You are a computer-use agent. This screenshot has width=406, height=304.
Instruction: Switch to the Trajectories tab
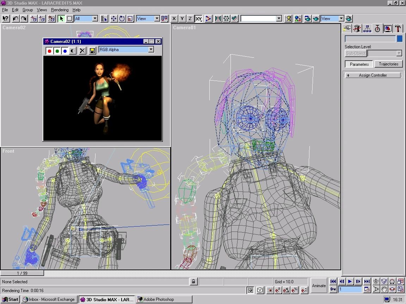[x=388, y=64]
